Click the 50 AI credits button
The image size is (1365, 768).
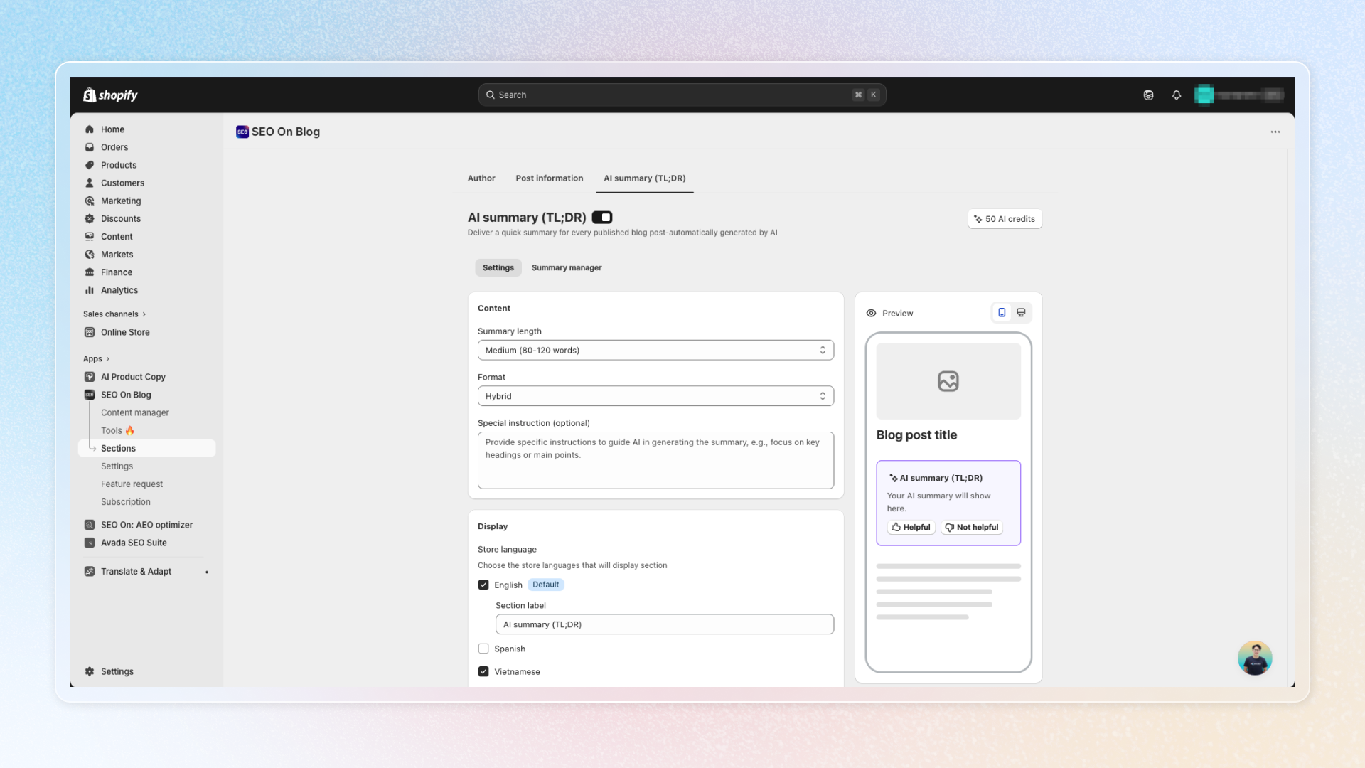(x=1005, y=219)
